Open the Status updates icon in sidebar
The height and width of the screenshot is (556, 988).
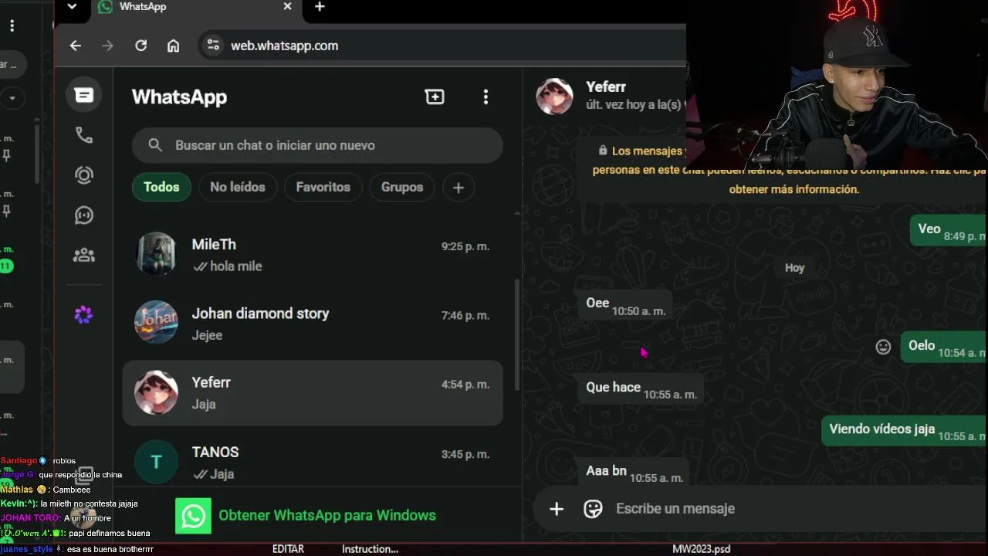coord(84,175)
